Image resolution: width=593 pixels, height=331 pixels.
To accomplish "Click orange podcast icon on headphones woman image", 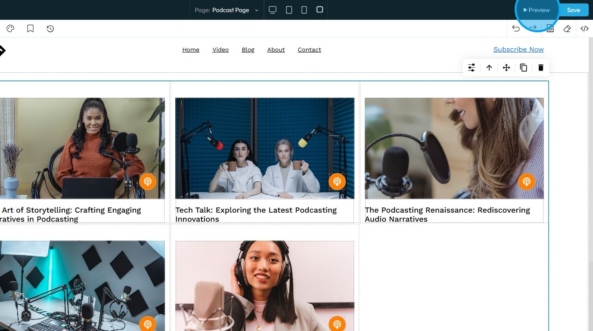I will (337, 324).
